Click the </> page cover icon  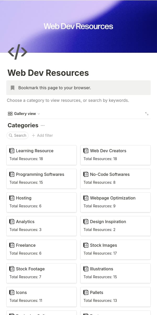(17, 52)
